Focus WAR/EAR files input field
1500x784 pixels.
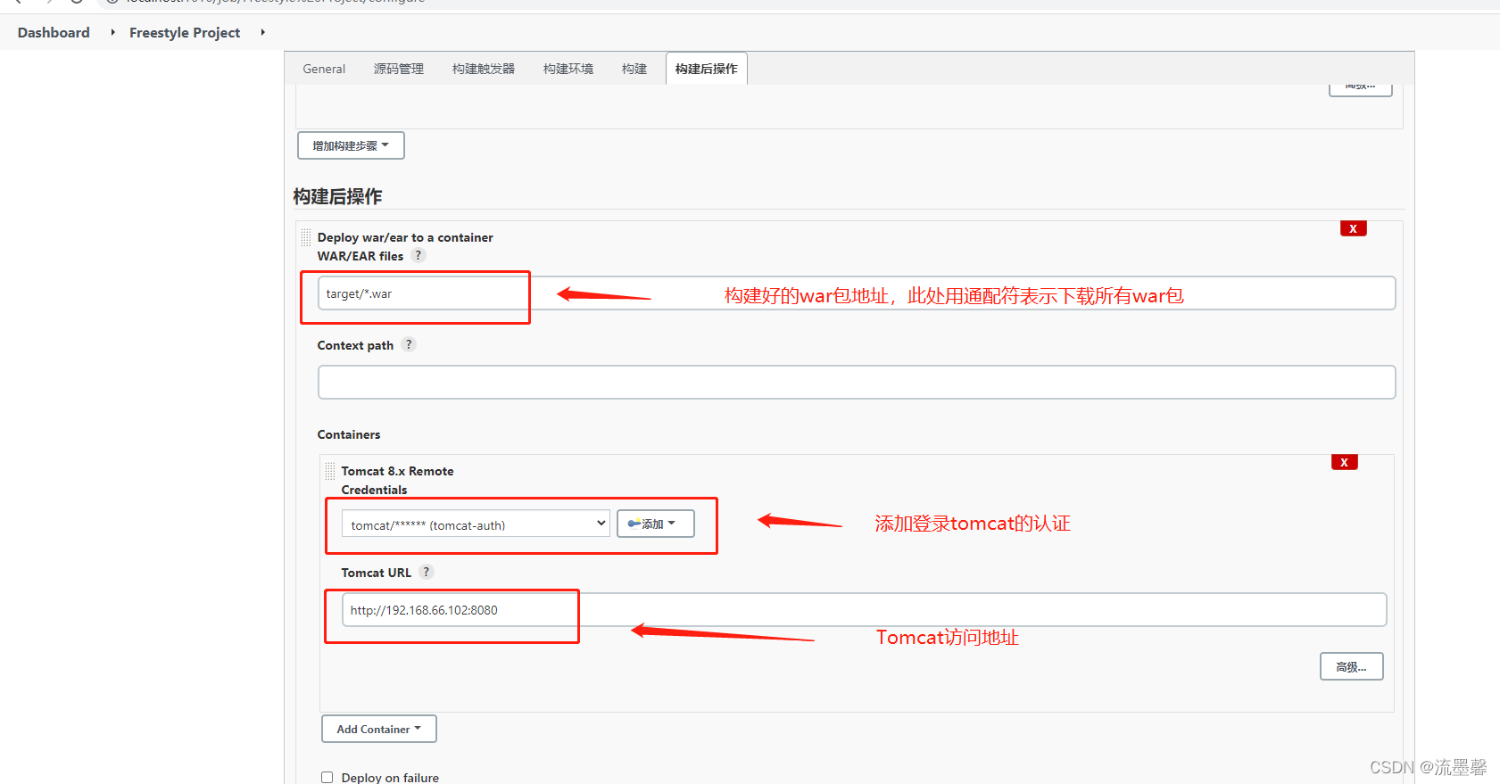[857, 293]
